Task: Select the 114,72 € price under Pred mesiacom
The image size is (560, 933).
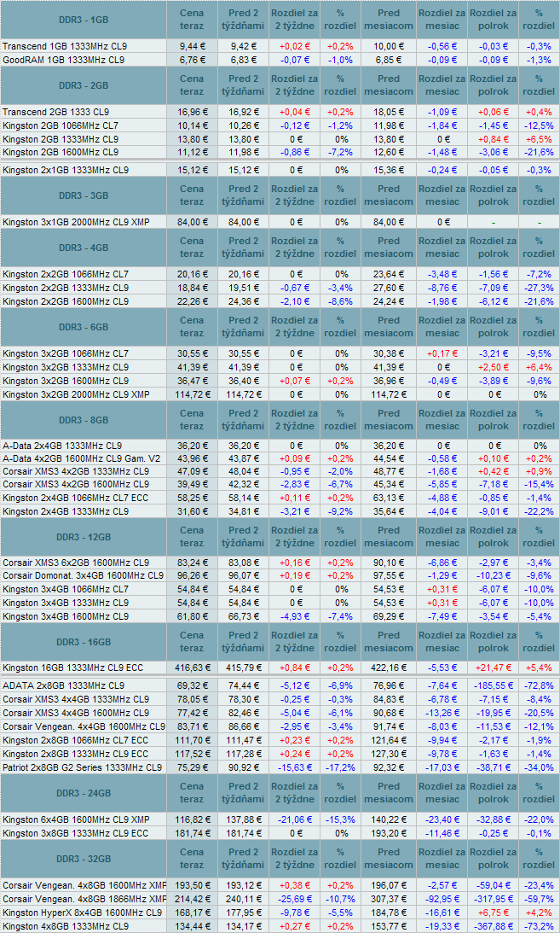Action: point(389,394)
